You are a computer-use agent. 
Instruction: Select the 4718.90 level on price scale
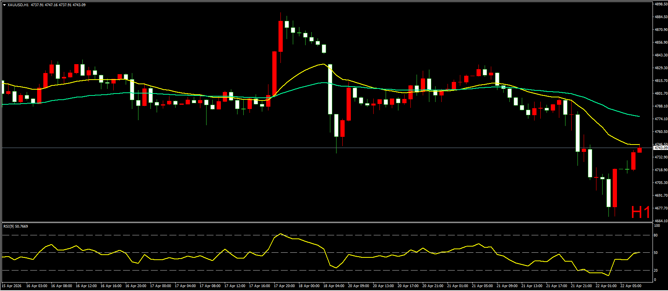(x=661, y=170)
